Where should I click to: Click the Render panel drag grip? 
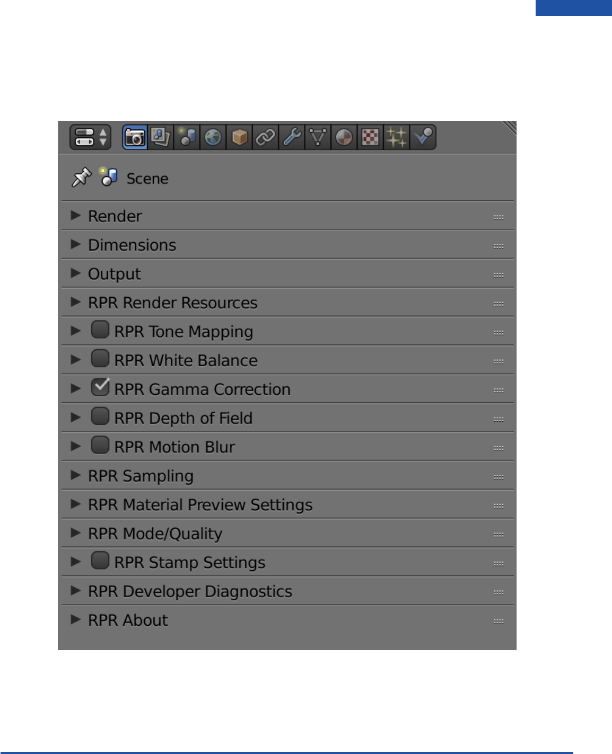tap(499, 217)
